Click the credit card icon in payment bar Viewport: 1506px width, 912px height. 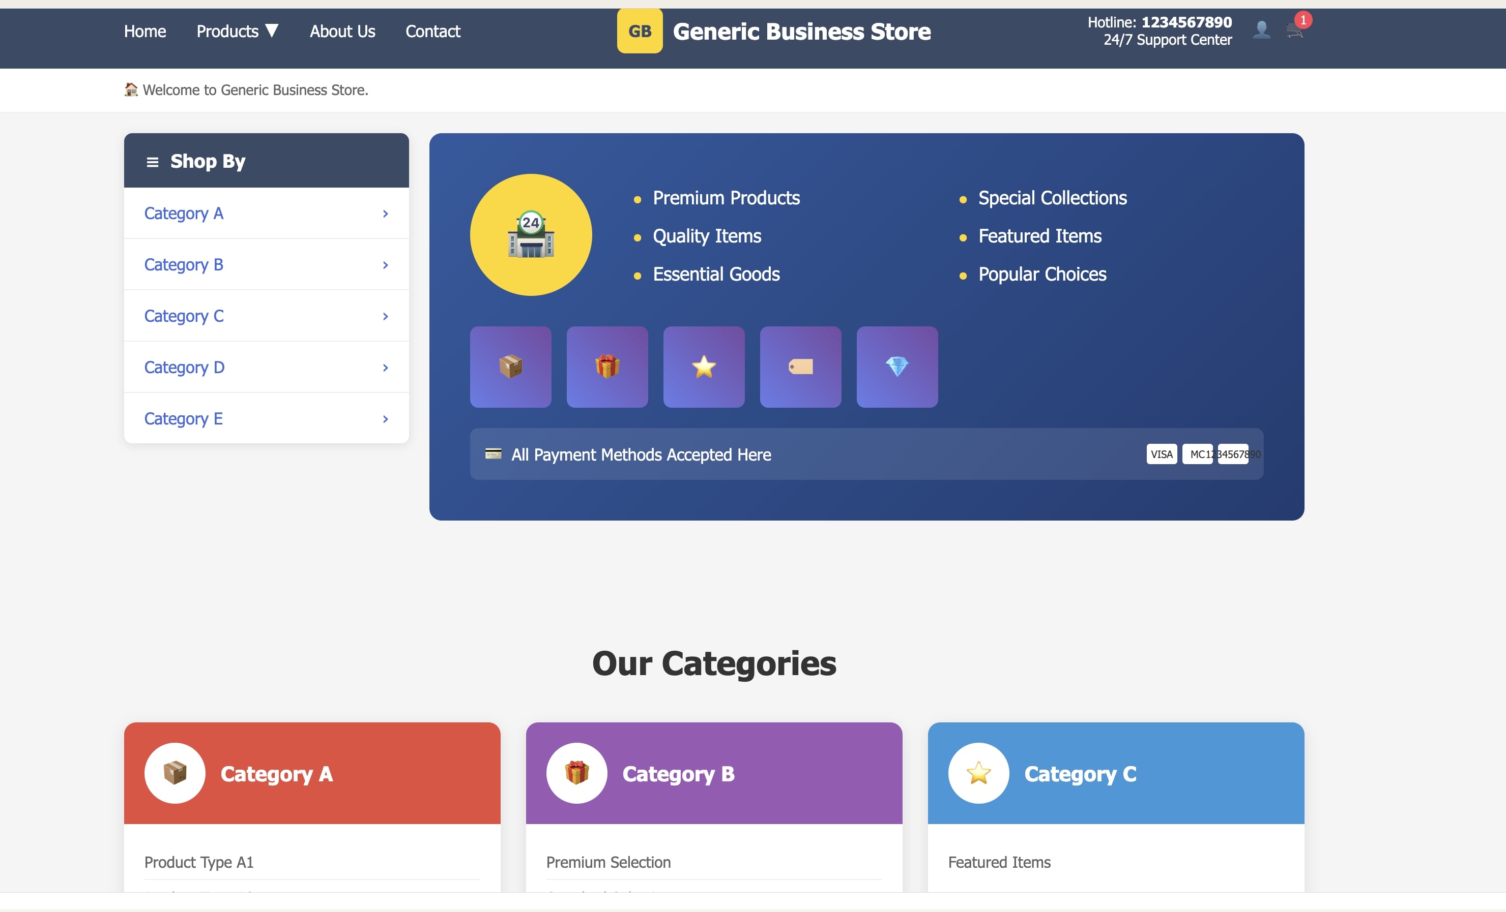[x=493, y=454]
